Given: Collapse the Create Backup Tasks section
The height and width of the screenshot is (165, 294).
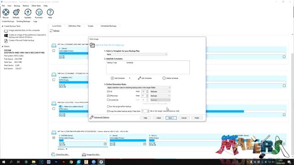Looking at the screenshot, I should [x=2, y=26].
